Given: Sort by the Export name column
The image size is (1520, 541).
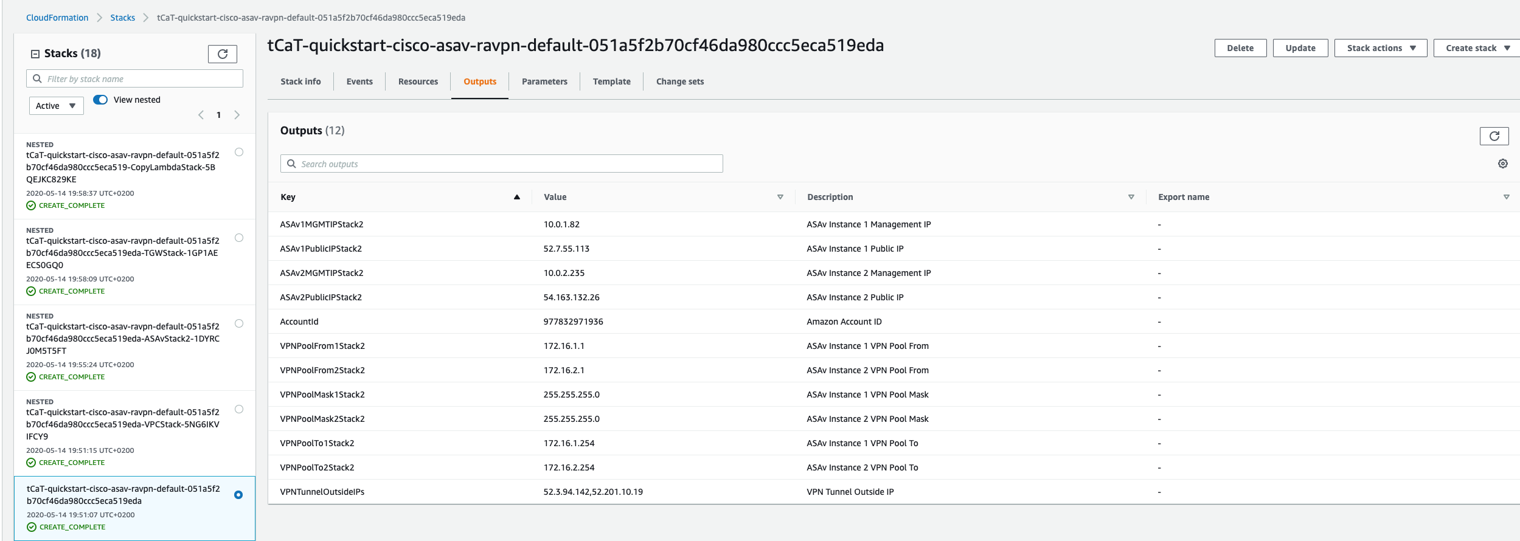Looking at the screenshot, I should coord(1506,197).
